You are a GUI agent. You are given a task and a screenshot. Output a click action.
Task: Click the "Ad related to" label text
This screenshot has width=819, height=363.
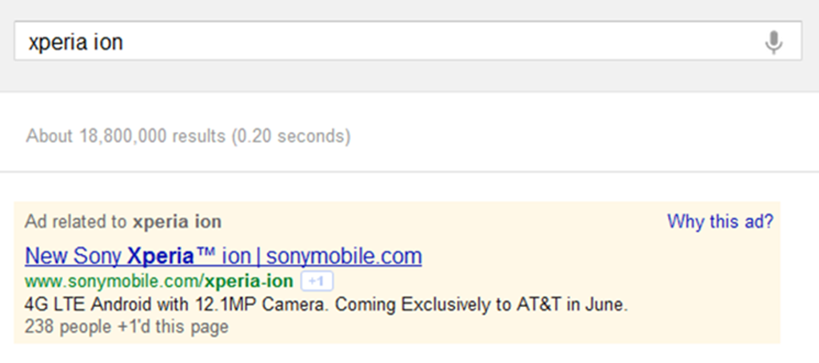77,221
